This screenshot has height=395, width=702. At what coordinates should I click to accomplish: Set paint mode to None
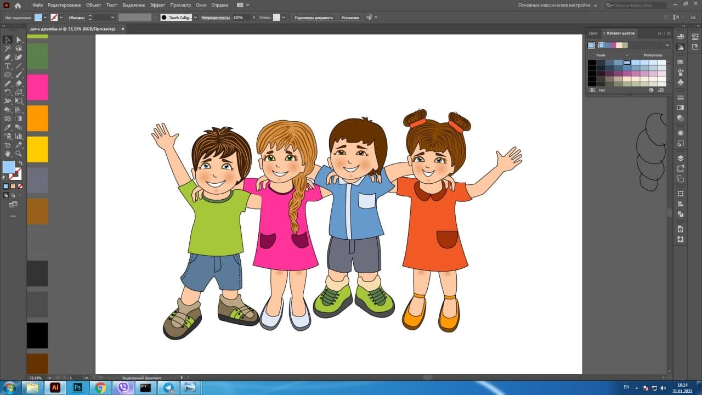20,187
